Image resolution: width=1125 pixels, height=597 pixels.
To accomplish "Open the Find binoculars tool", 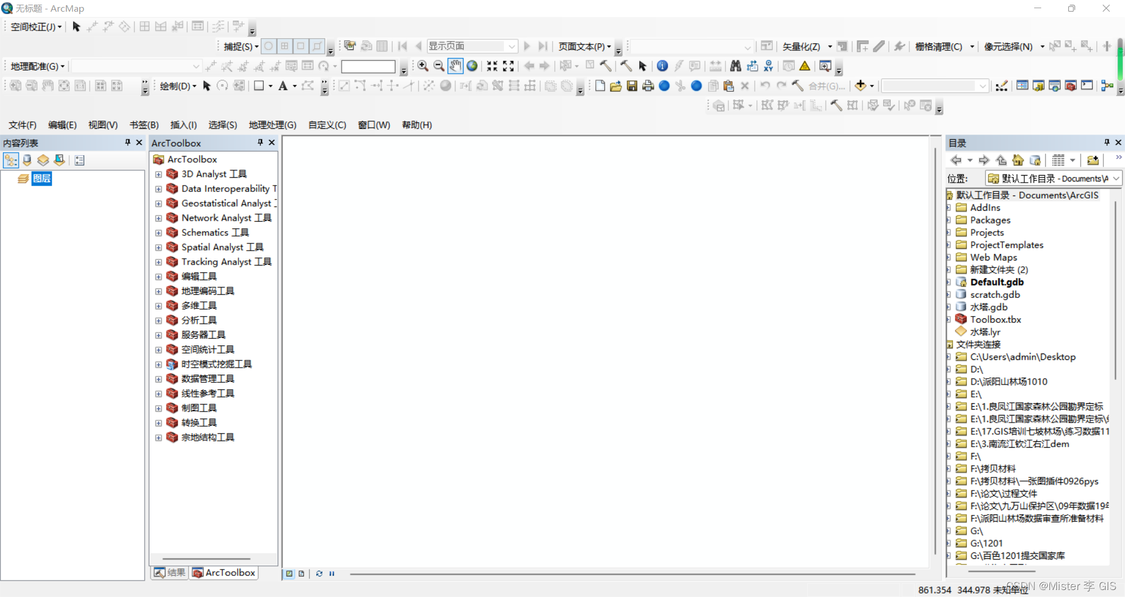I will tap(736, 66).
